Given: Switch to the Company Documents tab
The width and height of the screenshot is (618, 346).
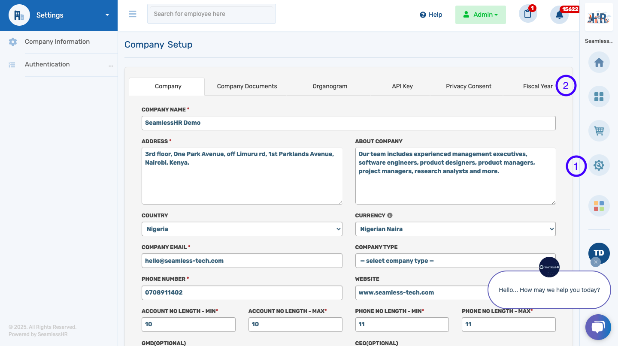Looking at the screenshot, I should pyautogui.click(x=247, y=86).
